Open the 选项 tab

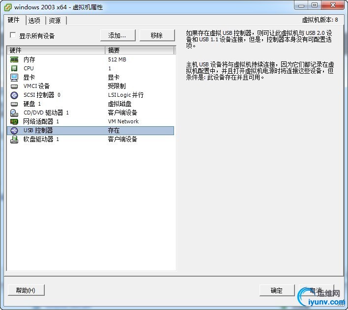[x=34, y=21]
